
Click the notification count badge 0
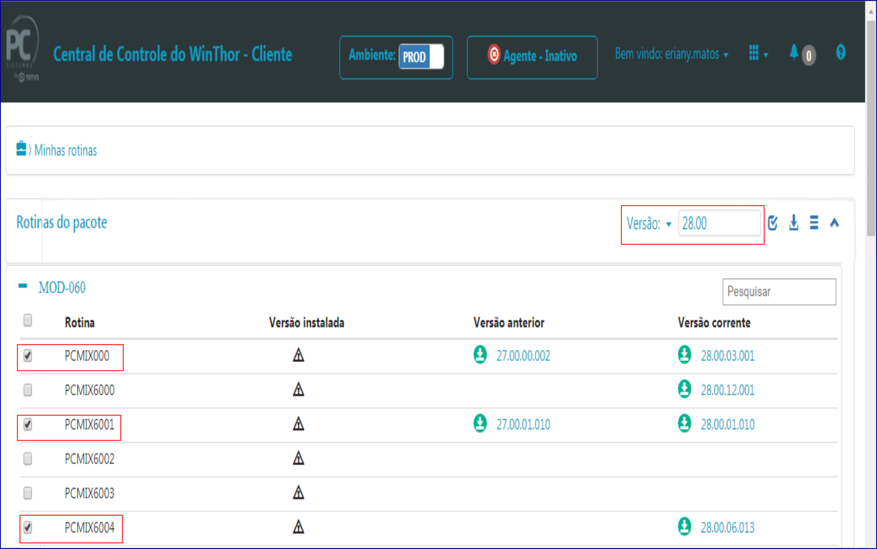809,55
